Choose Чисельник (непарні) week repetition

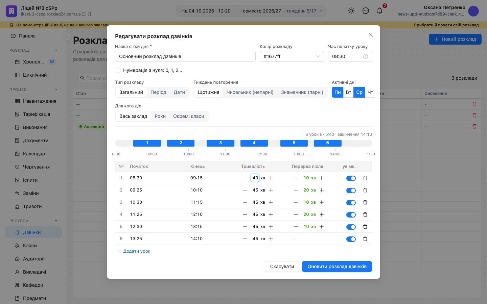coord(250,92)
